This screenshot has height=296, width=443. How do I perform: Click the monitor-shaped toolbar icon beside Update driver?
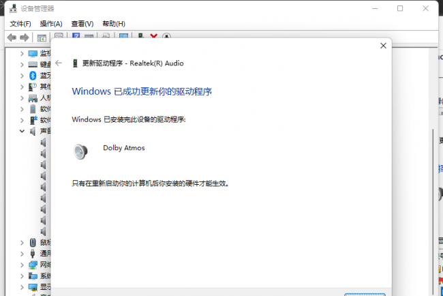pyautogui.click(x=123, y=36)
